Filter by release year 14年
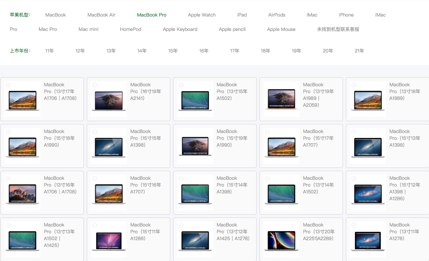 point(142,51)
